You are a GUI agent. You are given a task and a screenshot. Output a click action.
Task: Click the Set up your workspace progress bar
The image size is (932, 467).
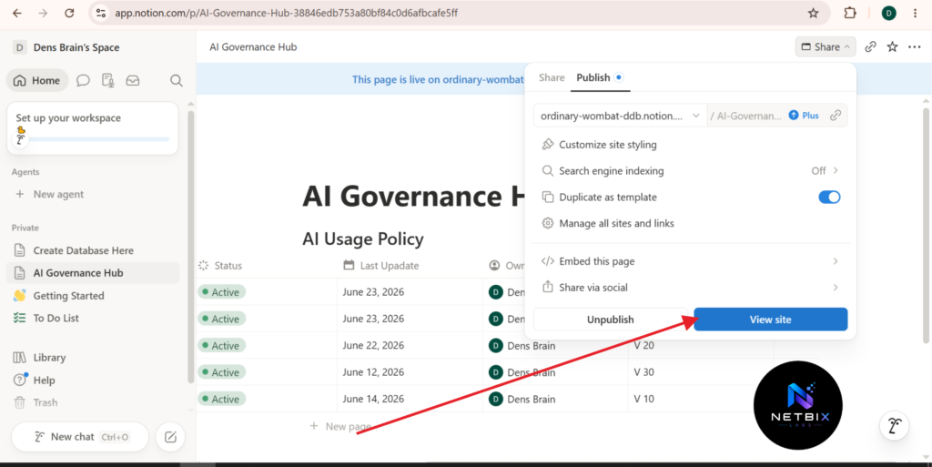(x=98, y=139)
